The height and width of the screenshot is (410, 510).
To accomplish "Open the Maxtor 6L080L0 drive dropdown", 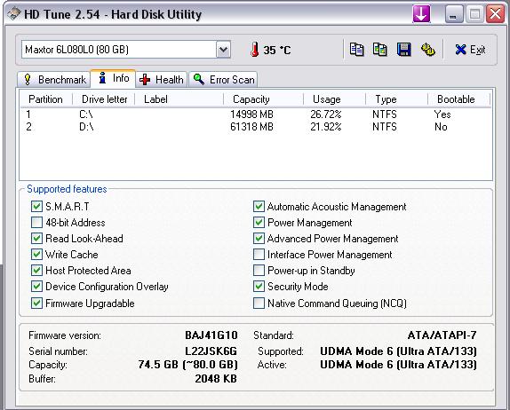I will point(223,50).
